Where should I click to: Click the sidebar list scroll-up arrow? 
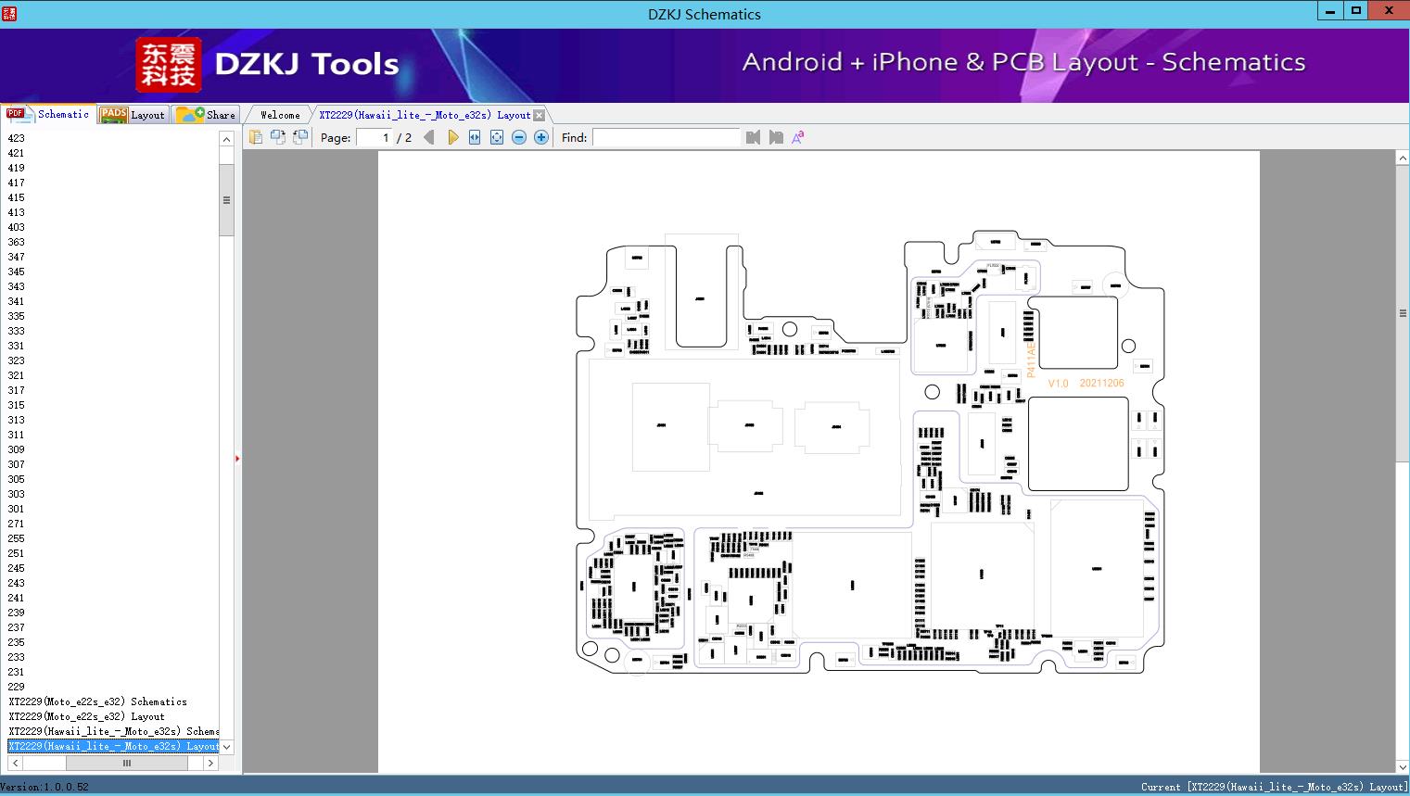(x=226, y=139)
